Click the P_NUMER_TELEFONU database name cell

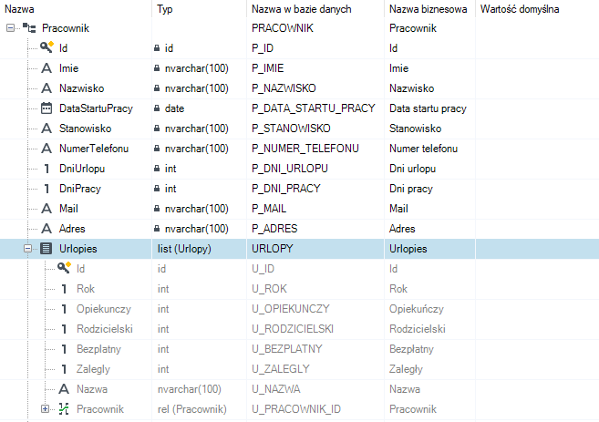(x=315, y=149)
